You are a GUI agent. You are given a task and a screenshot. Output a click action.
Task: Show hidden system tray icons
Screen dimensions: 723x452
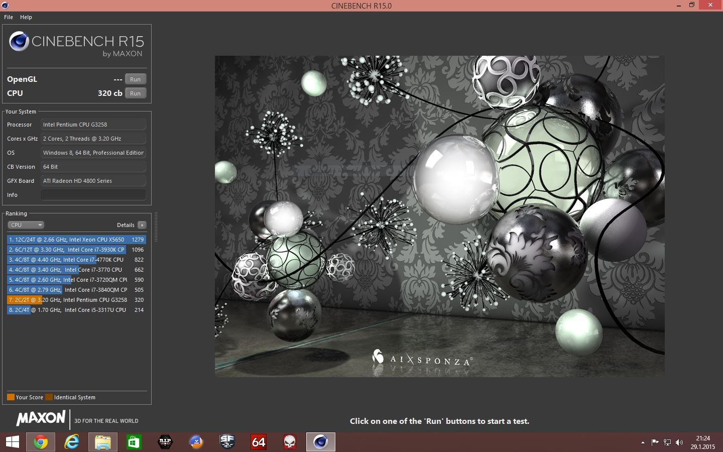[643, 442]
